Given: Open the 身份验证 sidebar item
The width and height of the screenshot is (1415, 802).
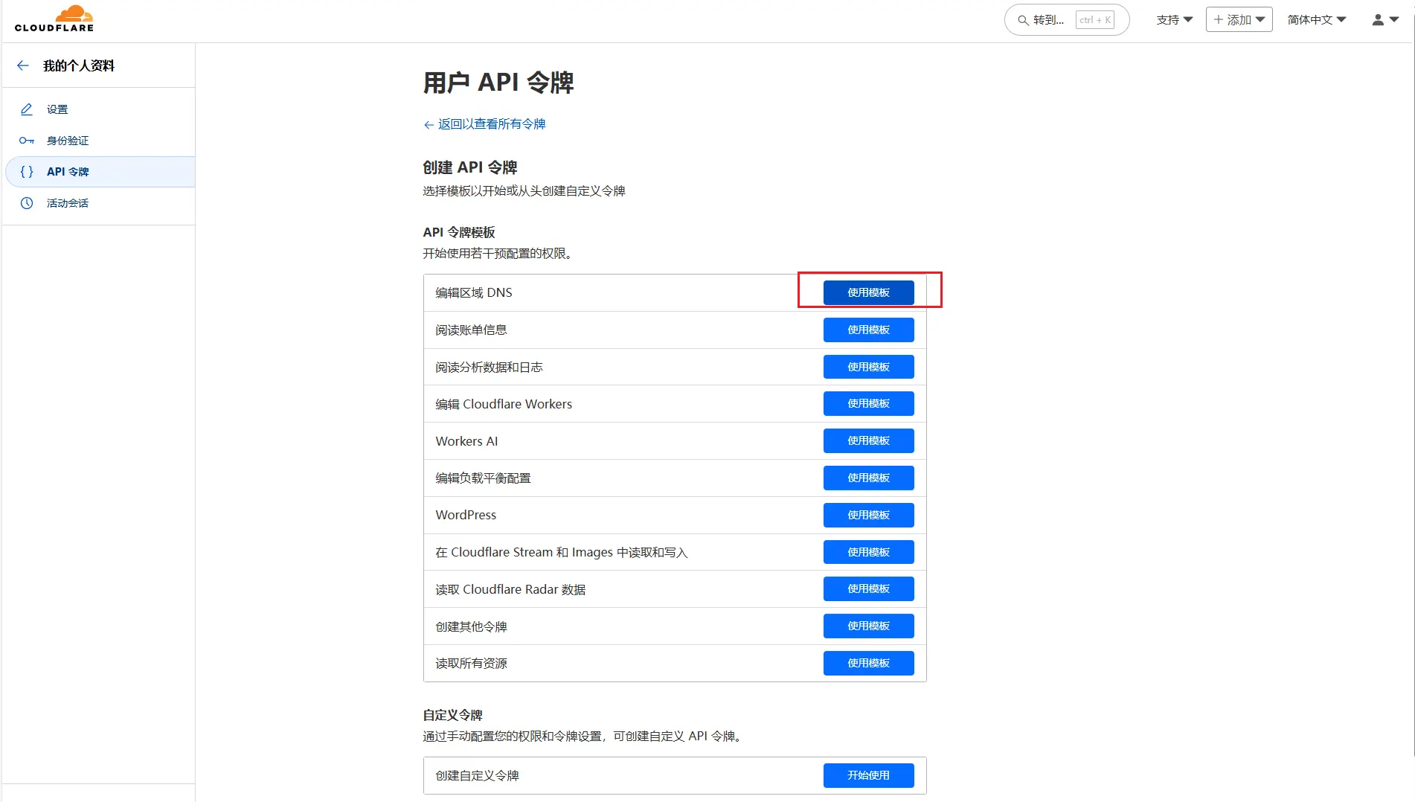Looking at the screenshot, I should tap(99, 141).
